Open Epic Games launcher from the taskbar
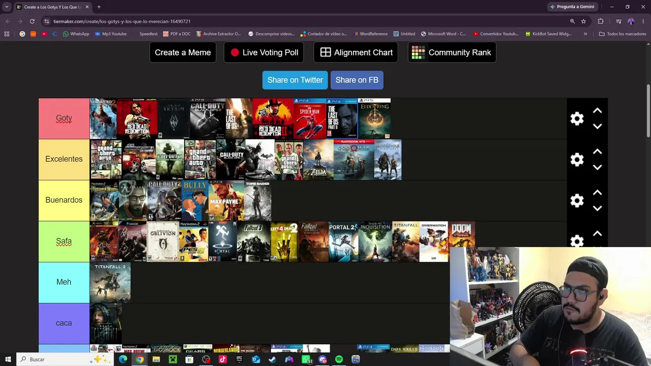651x366 pixels. [x=240, y=359]
